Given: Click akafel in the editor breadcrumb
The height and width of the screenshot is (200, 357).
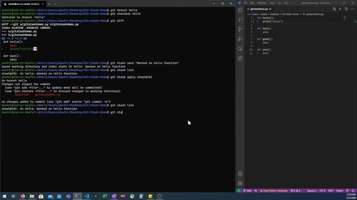Looking at the screenshot, I should pos(264,14).
